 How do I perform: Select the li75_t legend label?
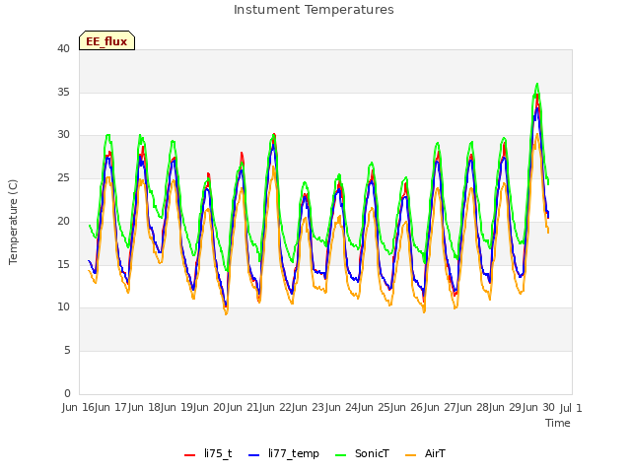pyautogui.click(x=218, y=453)
